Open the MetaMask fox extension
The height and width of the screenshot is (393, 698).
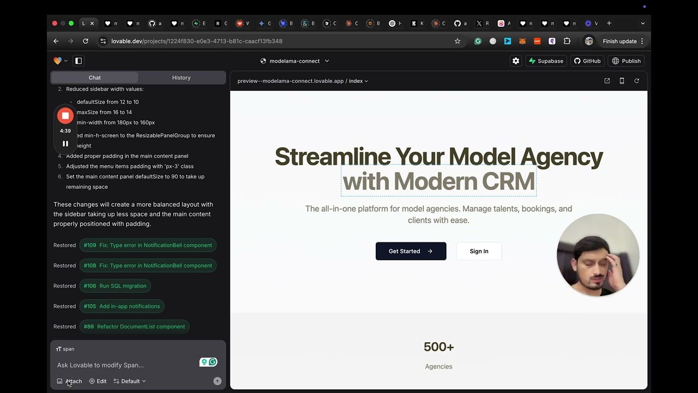[522, 41]
